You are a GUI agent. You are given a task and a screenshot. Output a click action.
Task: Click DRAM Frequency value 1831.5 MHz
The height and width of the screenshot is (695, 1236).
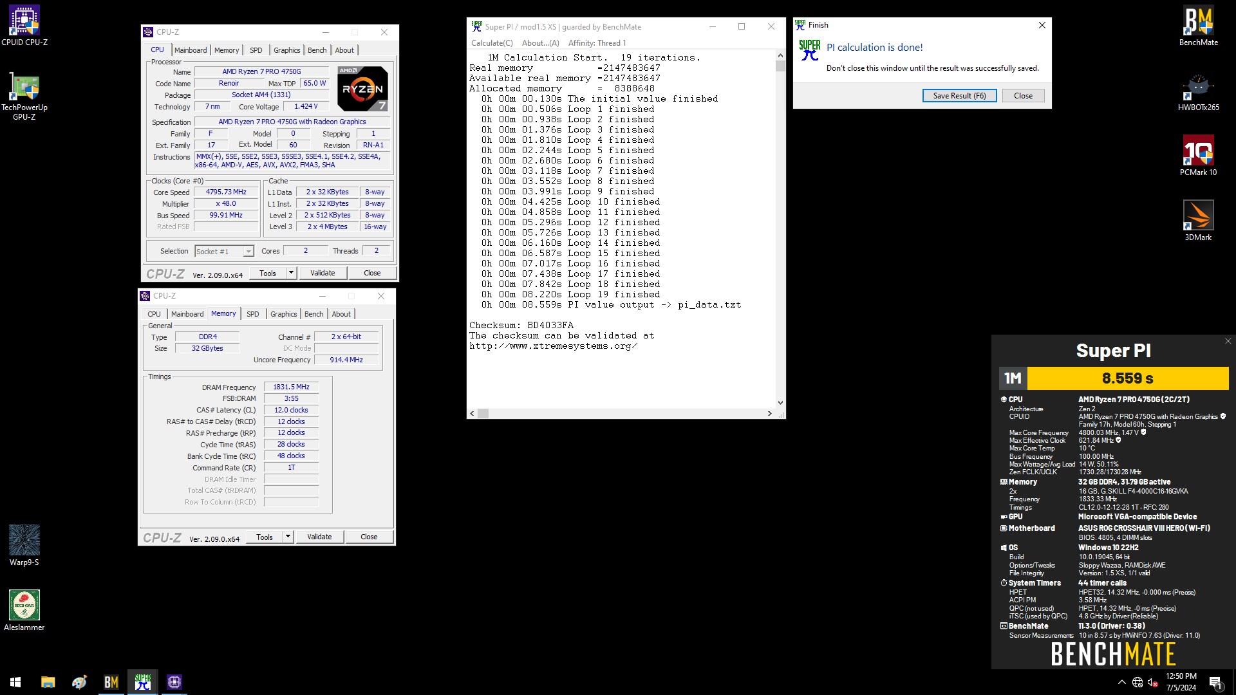(291, 387)
